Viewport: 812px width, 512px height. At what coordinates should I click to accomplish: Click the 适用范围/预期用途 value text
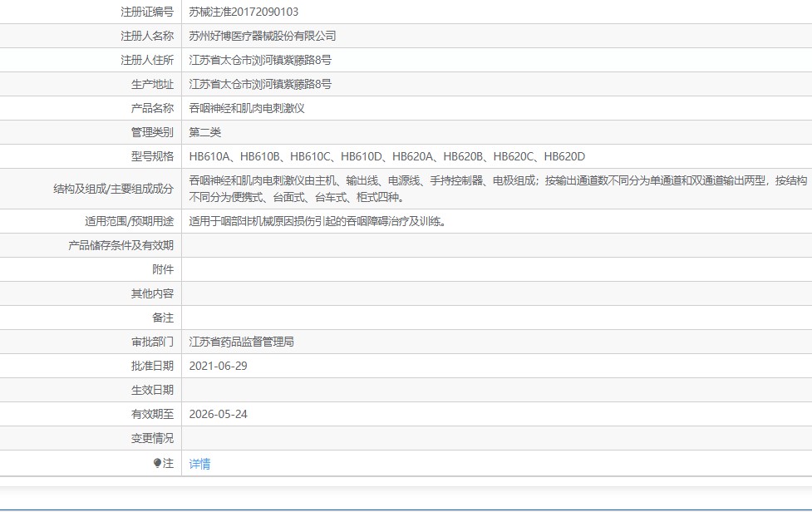click(x=317, y=221)
